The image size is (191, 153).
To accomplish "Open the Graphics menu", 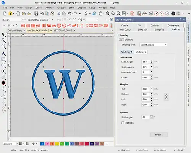I will point(82,8).
